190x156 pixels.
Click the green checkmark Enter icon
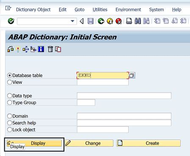pos(11,21)
